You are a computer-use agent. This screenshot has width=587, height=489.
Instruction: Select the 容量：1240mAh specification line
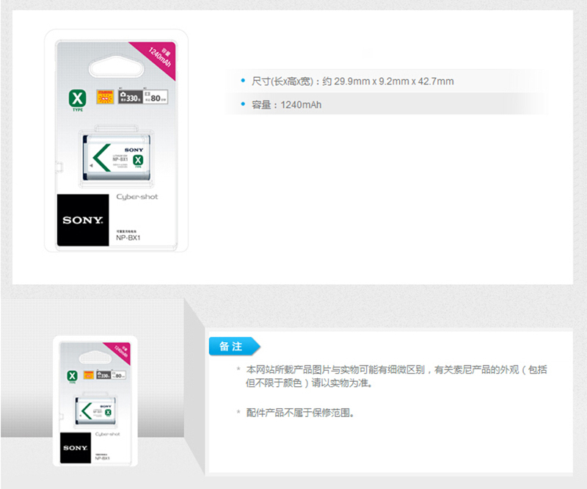(286, 105)
